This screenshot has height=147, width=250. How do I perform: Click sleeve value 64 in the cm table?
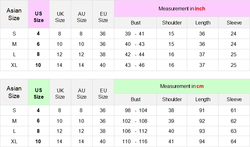[x=234, y=141]
